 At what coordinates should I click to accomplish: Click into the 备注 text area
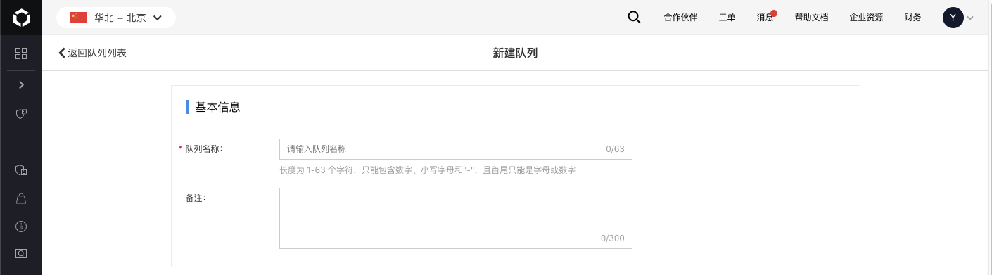(456, 218)
